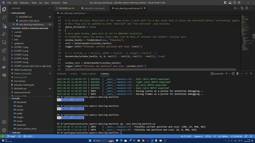The image size is (255, 143).
Task: Open errors and warnings count in status bar
Action: coord(28,136)
